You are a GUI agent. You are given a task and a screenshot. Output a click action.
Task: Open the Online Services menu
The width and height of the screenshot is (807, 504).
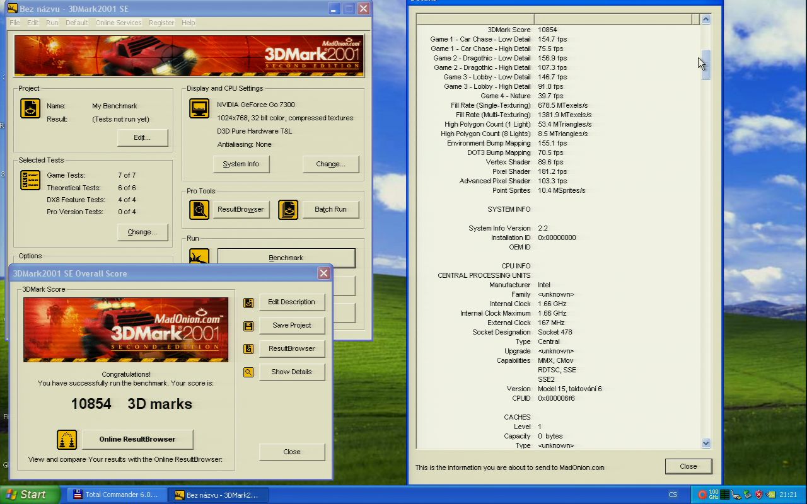(x=119, y=23)
